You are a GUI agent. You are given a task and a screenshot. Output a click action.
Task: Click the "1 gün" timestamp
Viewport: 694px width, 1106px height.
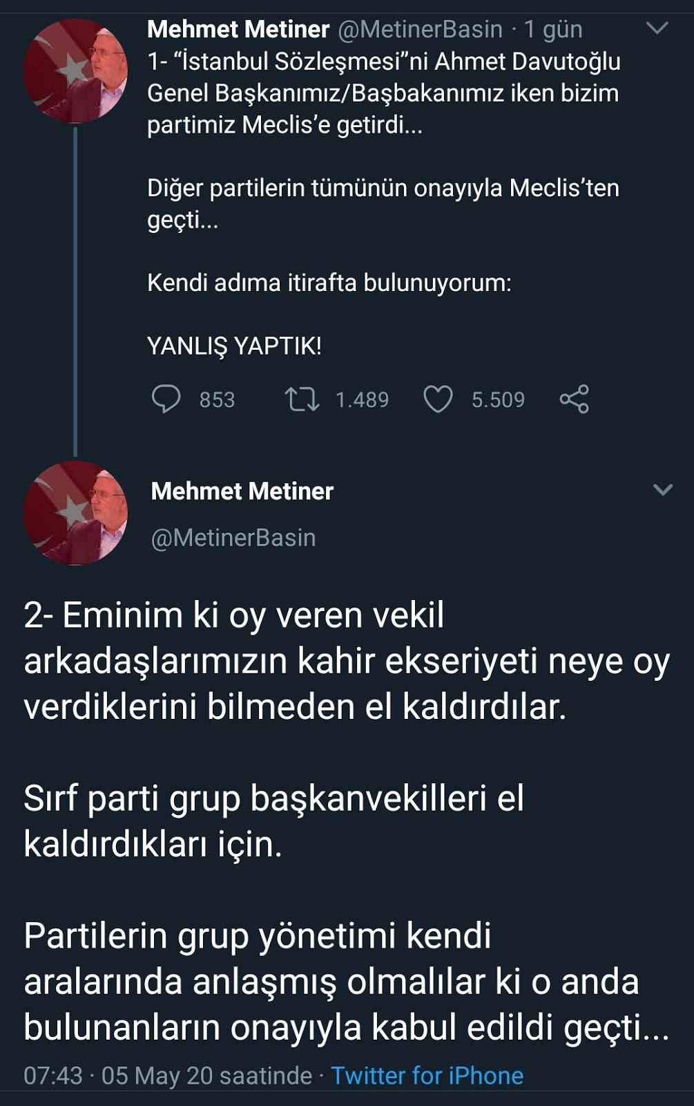pyautogui.click(x=552, y=29)
